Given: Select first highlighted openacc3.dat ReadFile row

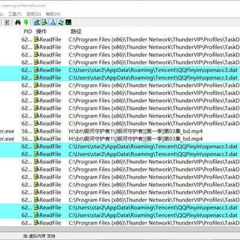Looking at the screenshot, I should pos(120,70).
